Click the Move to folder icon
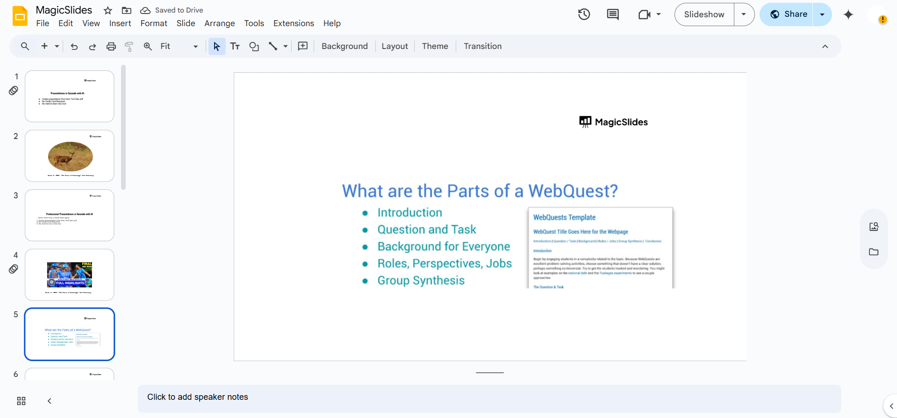Screen dimensions: 897x418 point(126,10)
